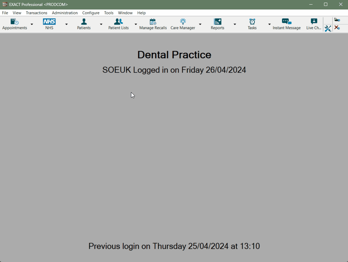Click the green web shortcut icon above the tools
This screenshot has height=262, width=348.
[x=337, y=20]
